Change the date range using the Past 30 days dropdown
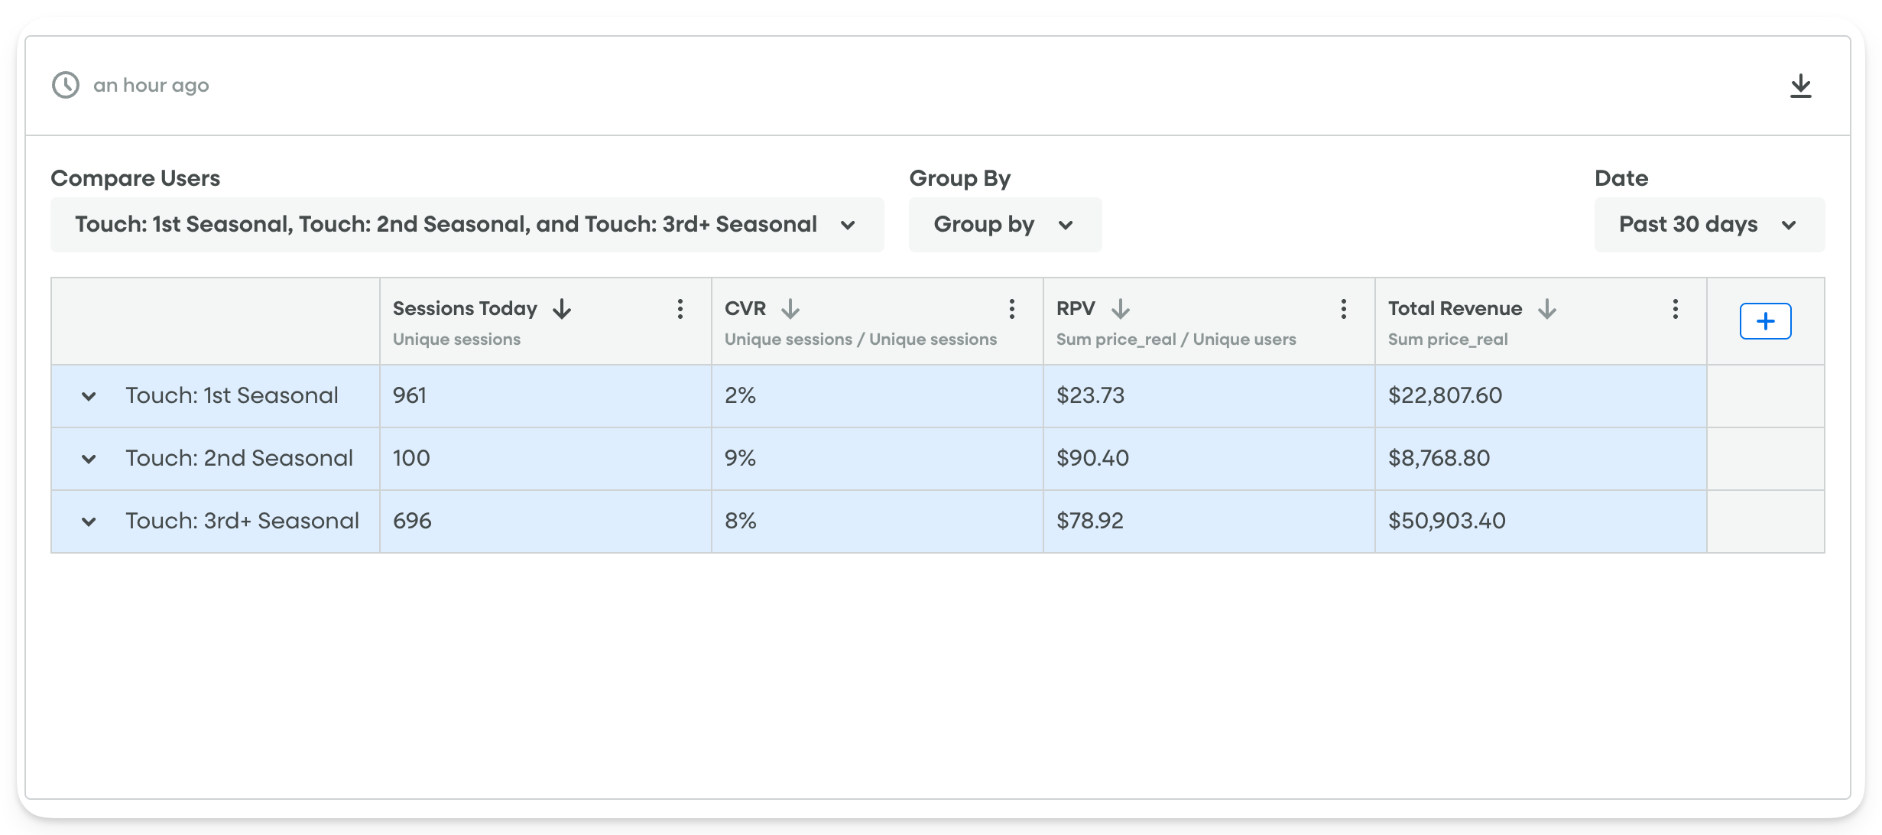The width and height of the screenshot is (1882, 835). tap(1709, 224)
